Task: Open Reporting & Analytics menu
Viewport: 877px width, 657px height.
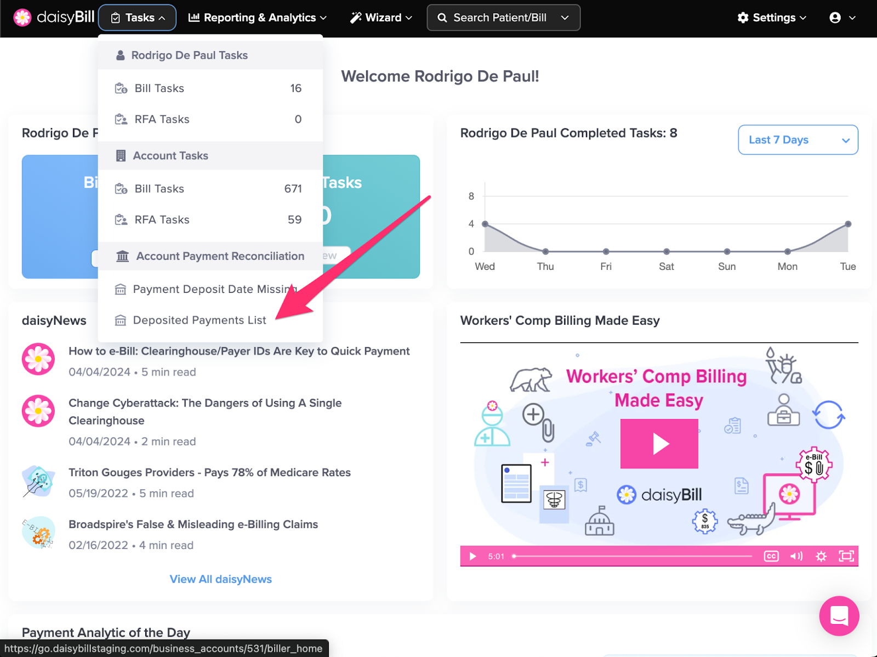Action: tap(257, 18)
